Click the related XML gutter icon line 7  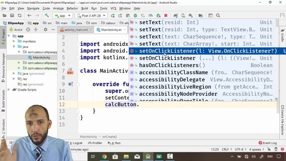tap(70, 71)
